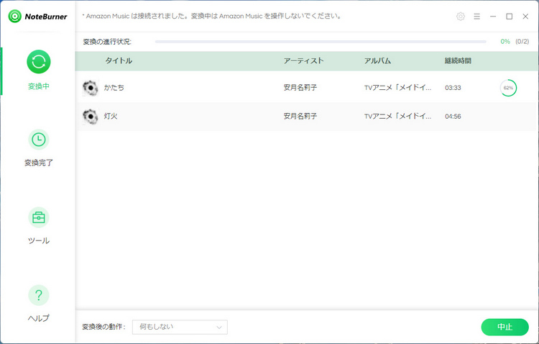Screen dimensions: 539x344
Task: Click the overall conversion progress bar
Action: pyautogui.click(x=321, y=42)
